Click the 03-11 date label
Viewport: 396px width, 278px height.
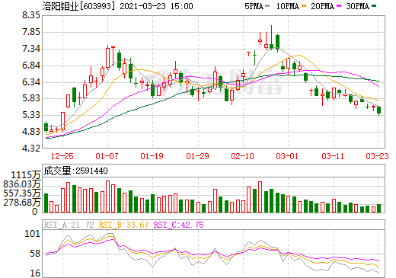click(x=333, y=156)
